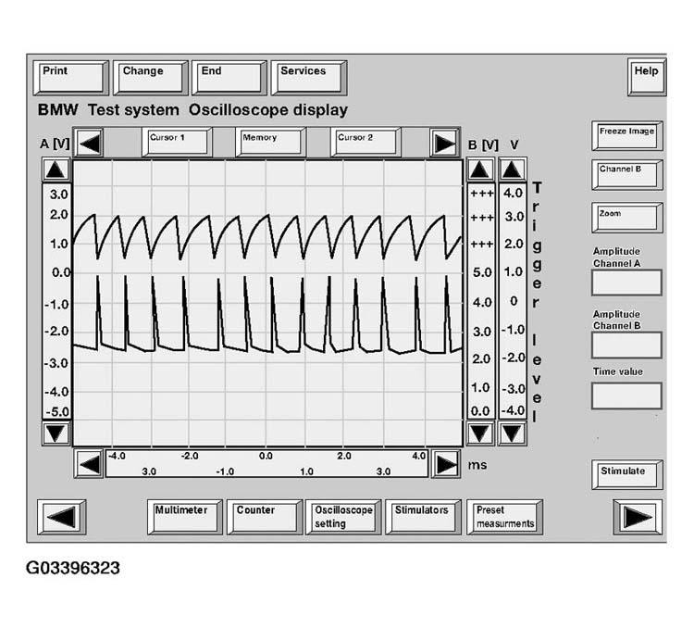Click the Channel A scale down arrow
The image size is (694, 628).
click(x=56, y=433)
